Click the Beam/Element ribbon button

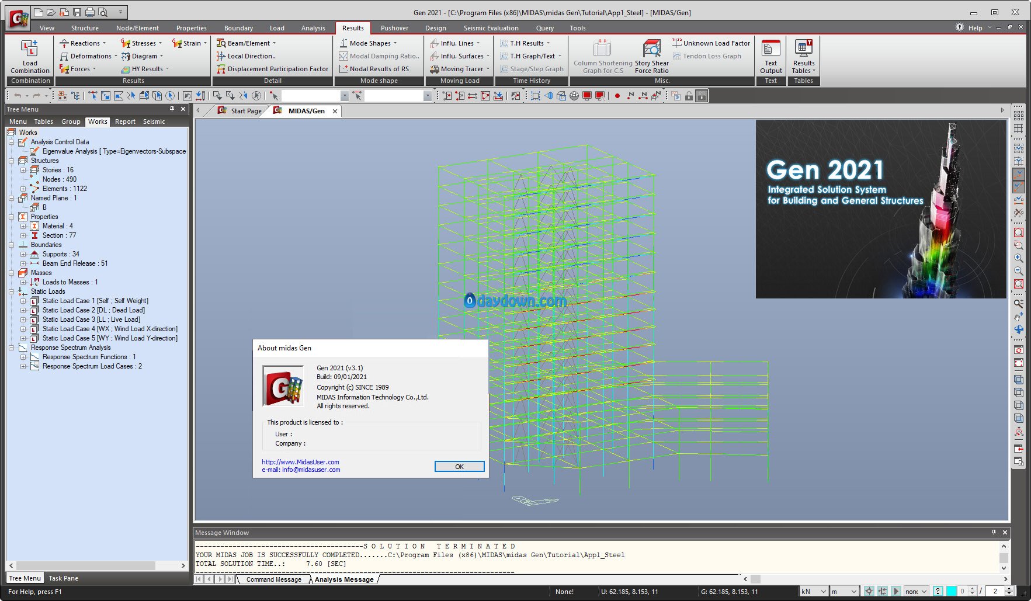[245, 43]
